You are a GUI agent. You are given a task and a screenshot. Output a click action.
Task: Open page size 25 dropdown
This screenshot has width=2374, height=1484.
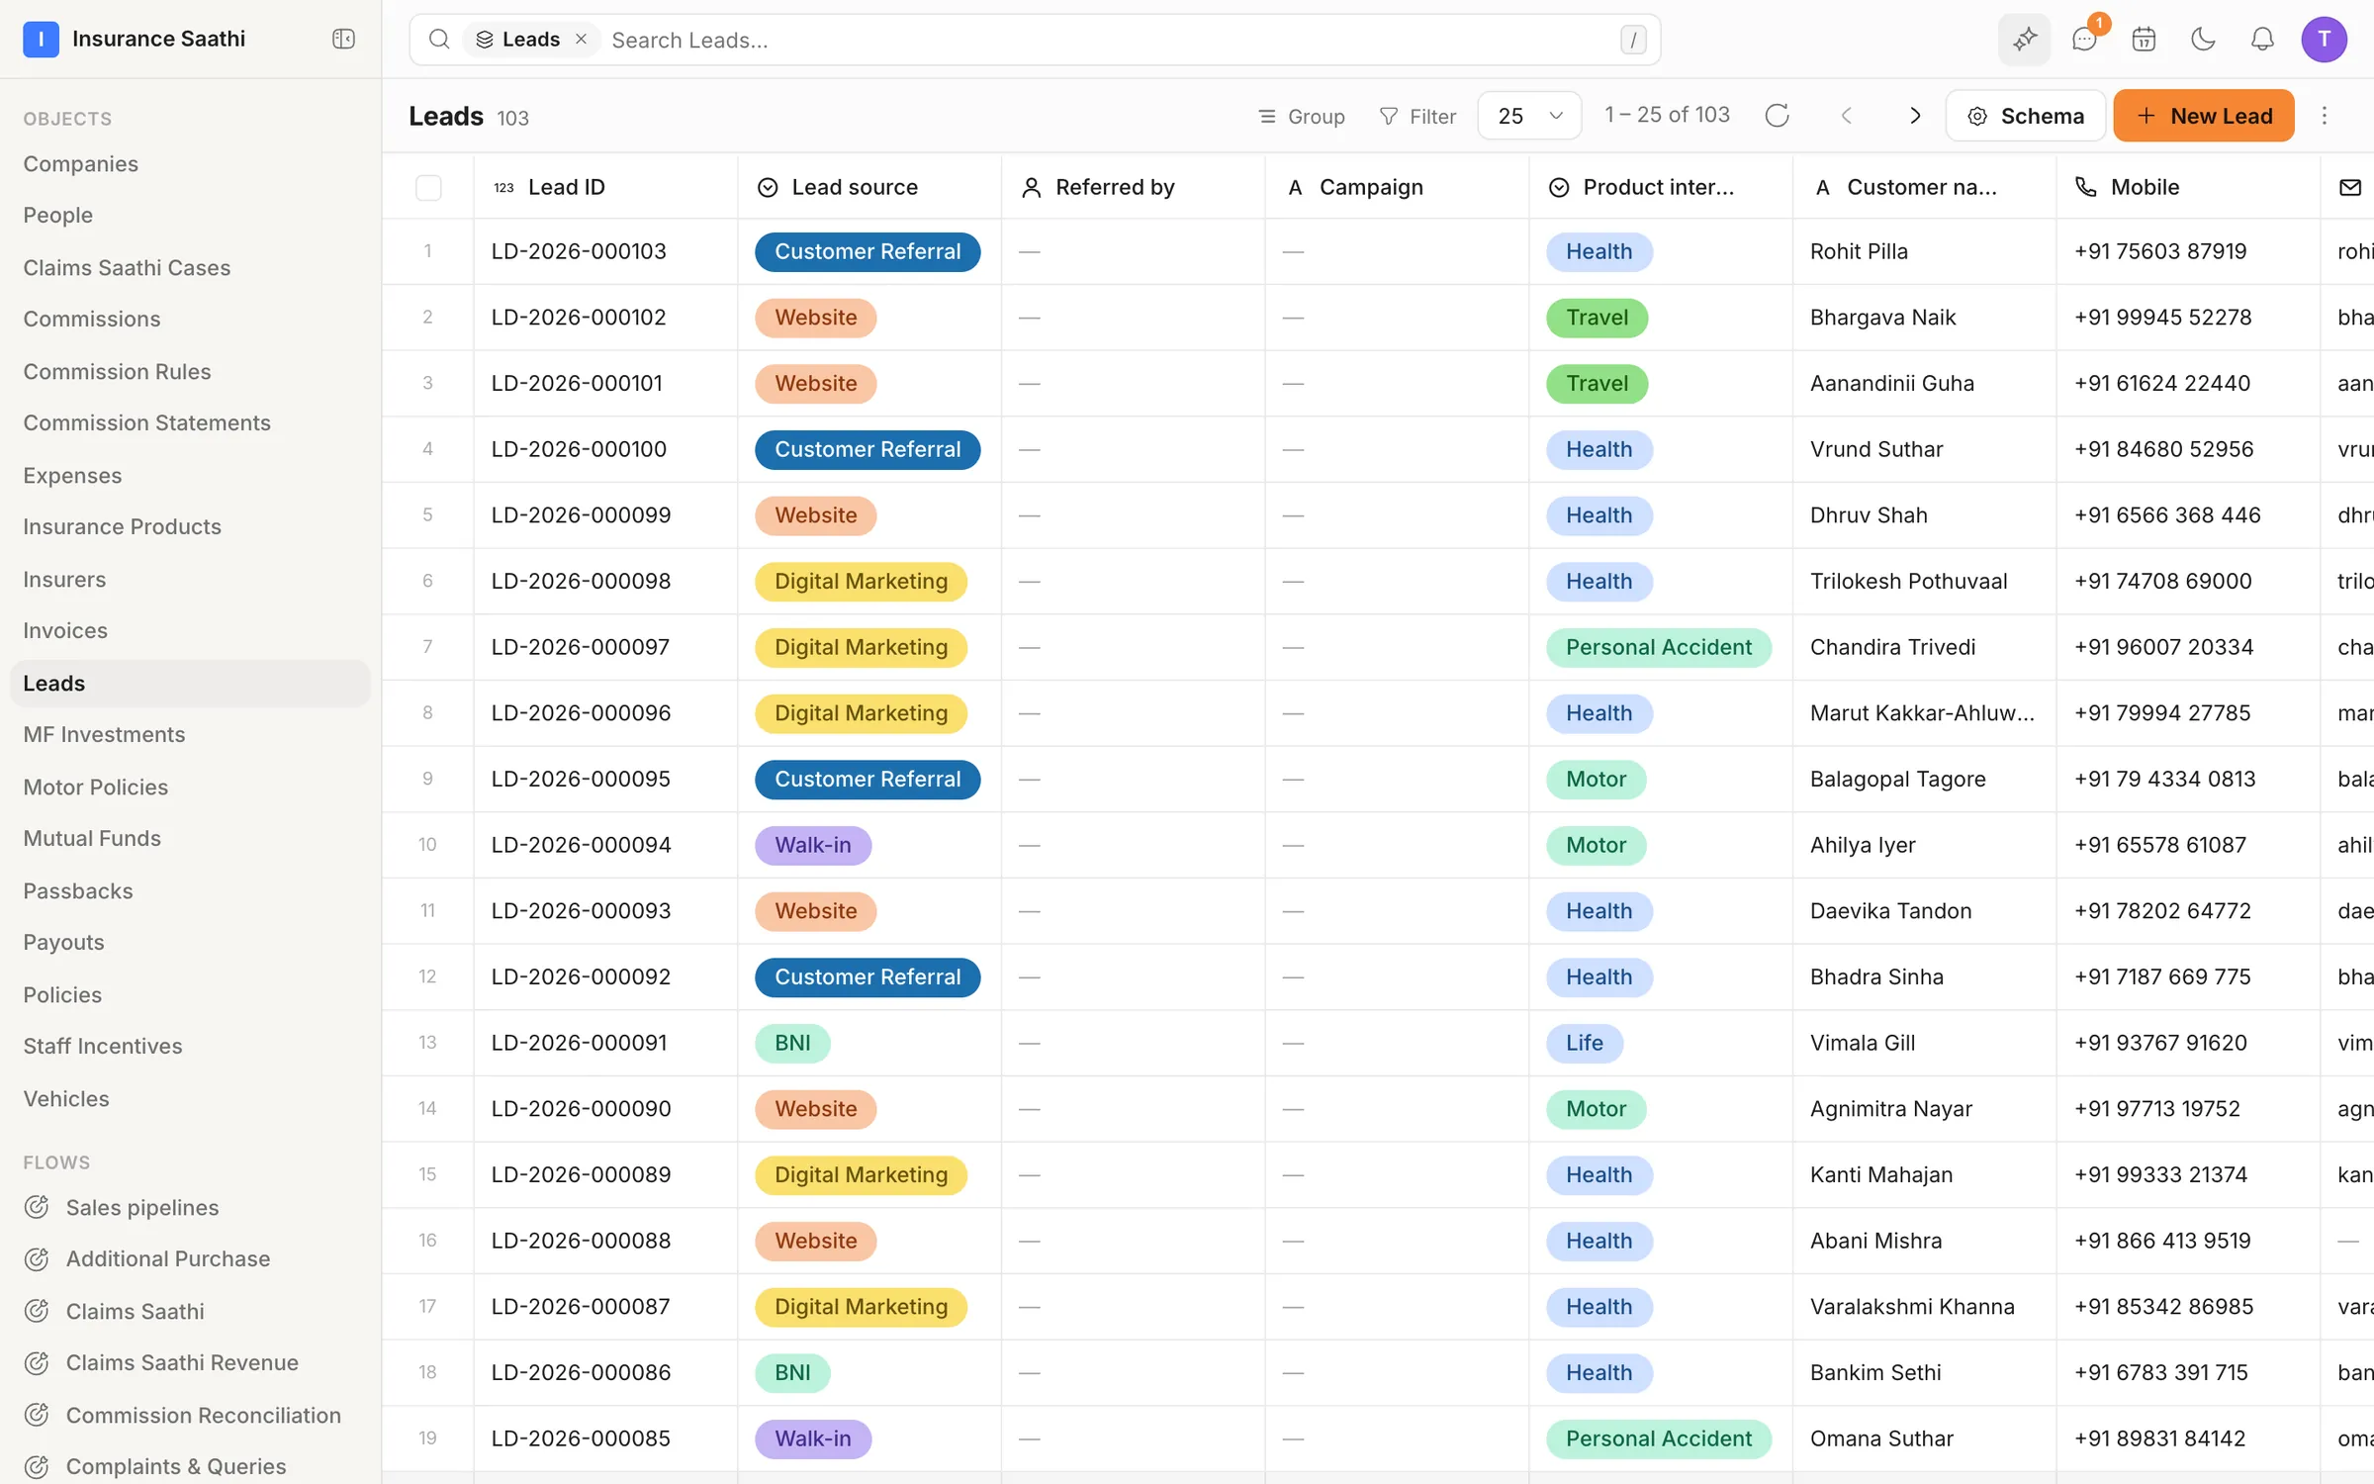tap(1529, 116)
